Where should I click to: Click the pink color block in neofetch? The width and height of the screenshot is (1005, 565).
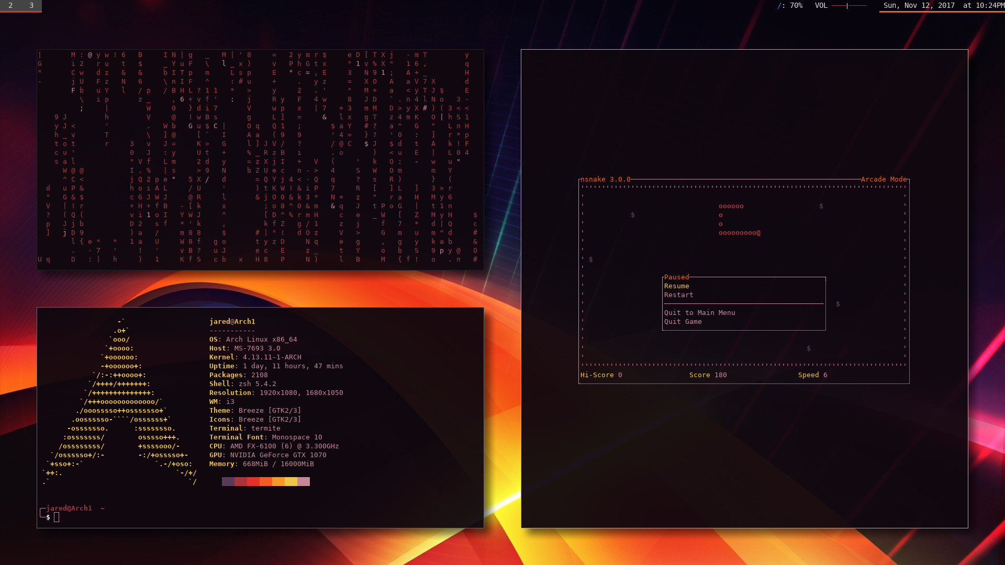tap(304, 481)
